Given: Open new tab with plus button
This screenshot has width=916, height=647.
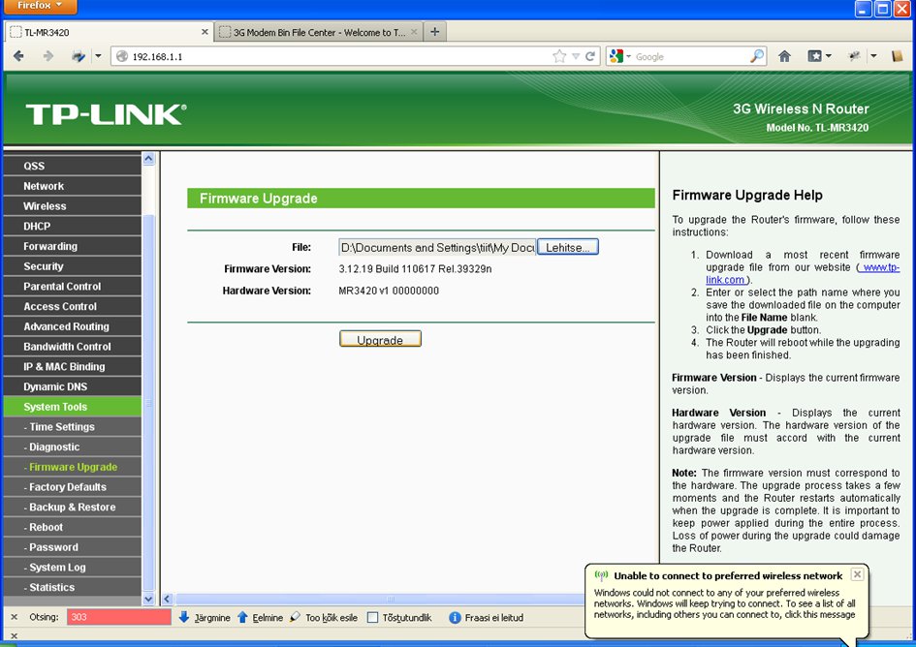Looking at the screenshot, I should [x=434, y=32].
